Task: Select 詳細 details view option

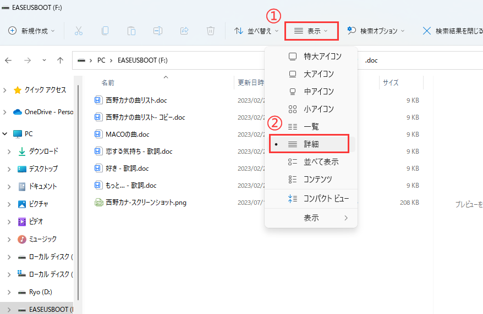Action: point(311,144)
